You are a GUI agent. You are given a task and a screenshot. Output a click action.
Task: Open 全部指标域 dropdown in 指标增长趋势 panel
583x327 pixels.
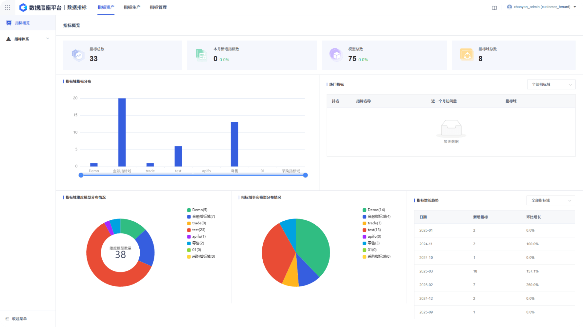pos(551,200)
